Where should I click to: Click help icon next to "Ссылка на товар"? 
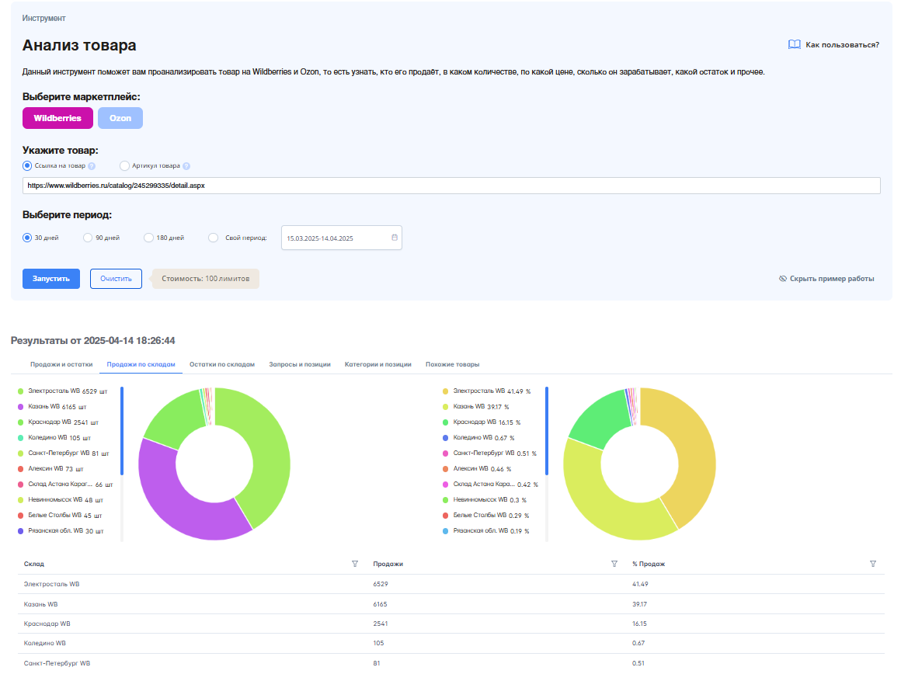(x=92, y=166)
